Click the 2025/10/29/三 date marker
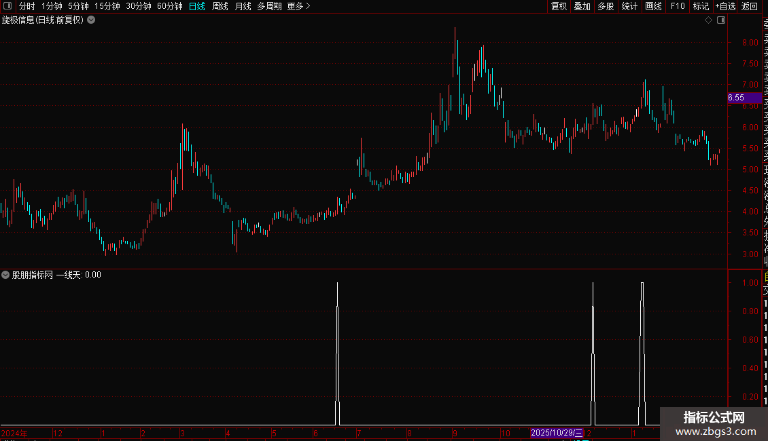 (557, 433)
